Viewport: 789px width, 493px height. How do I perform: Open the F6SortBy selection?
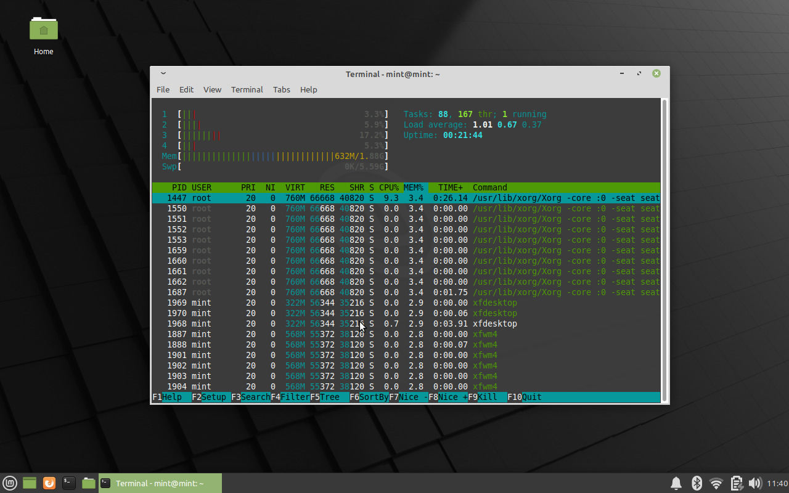coord(368,397)
